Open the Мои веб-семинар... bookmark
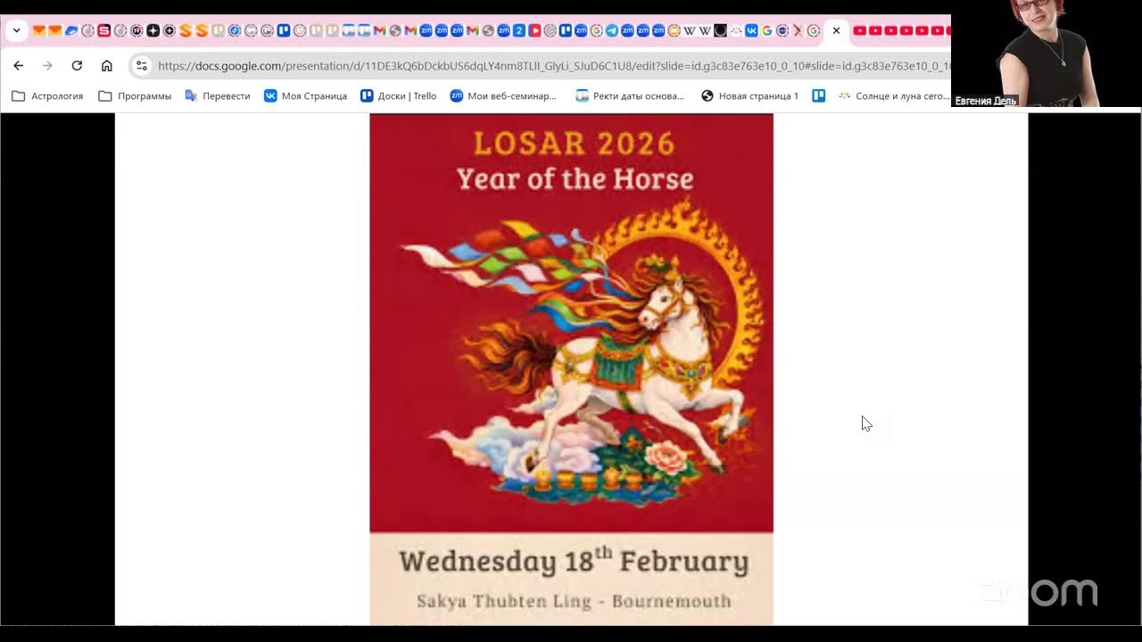The height and width of the screenshot is (642, 1142). coord(503,95)
